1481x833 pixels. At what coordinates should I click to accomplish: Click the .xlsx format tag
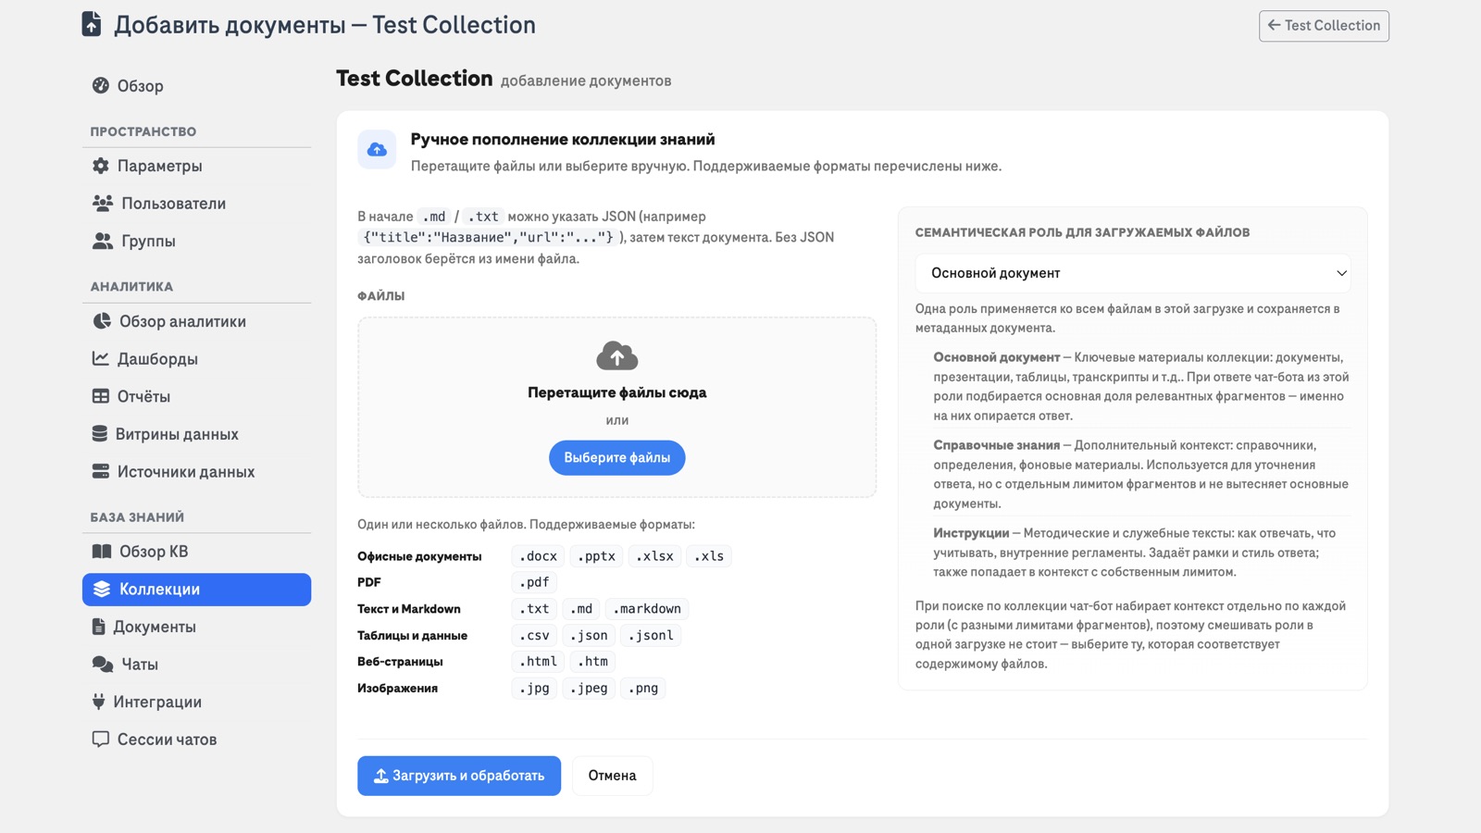[655, 556]
